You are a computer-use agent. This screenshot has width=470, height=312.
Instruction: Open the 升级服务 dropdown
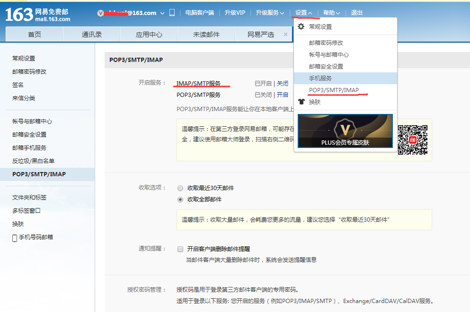(x=269, y=13)
